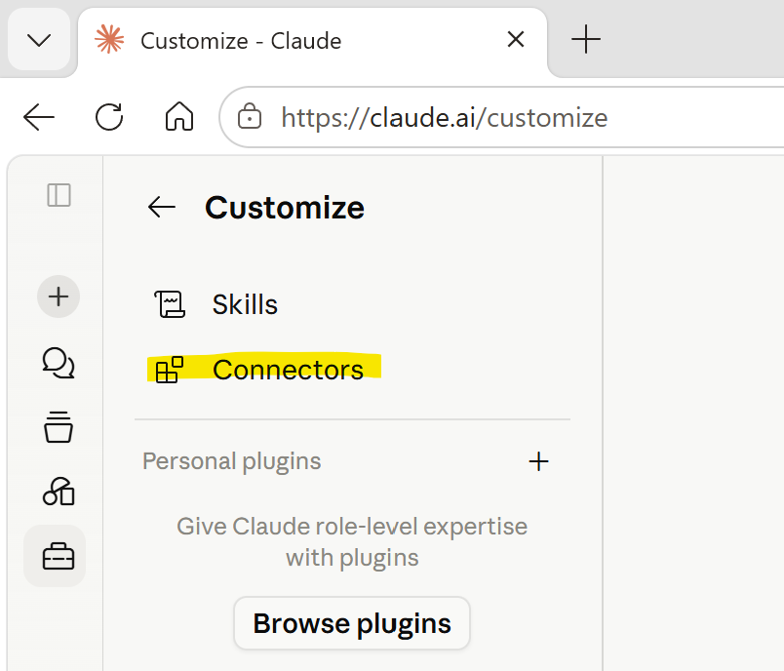The width and height of the screenshot is (784, 671).
Task: Start a new chat with plus button
Action: click(59, 296)
